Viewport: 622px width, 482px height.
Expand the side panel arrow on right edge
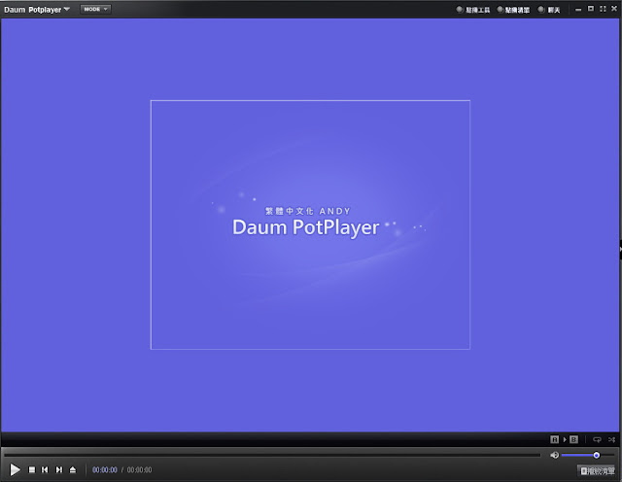click(x=620, y=250)
